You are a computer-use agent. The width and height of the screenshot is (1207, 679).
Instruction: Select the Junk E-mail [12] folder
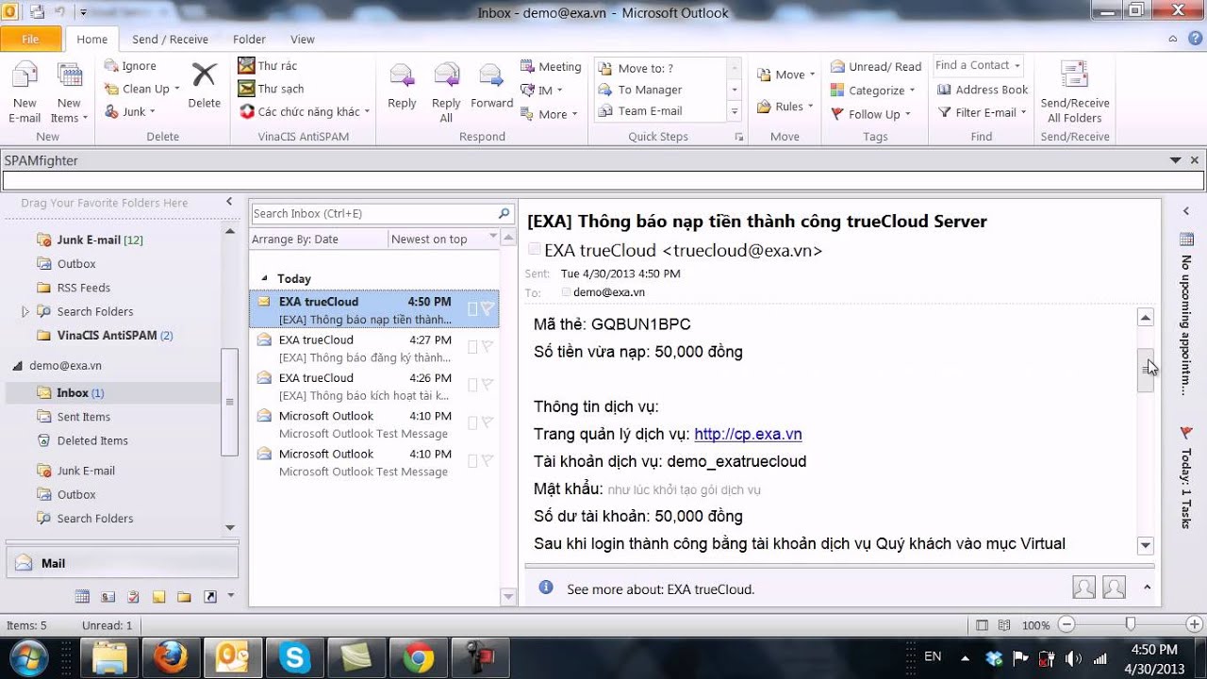(x=99, y=240)
